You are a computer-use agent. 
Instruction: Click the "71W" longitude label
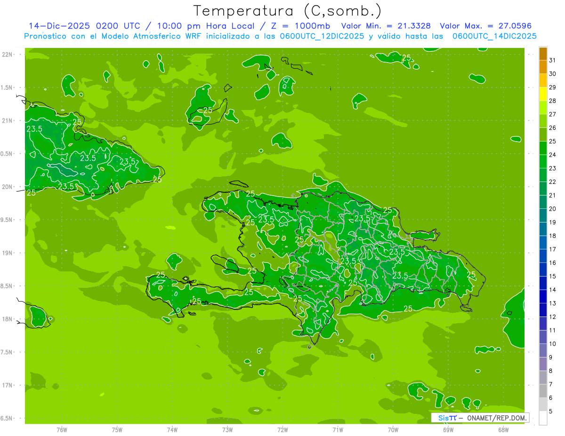click(338, 429)
